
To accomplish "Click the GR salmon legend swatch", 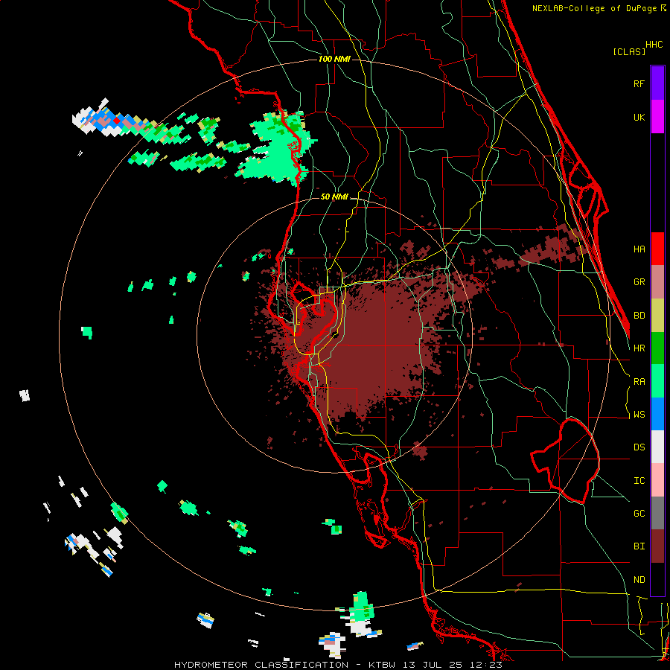I will tap(657, 282).
